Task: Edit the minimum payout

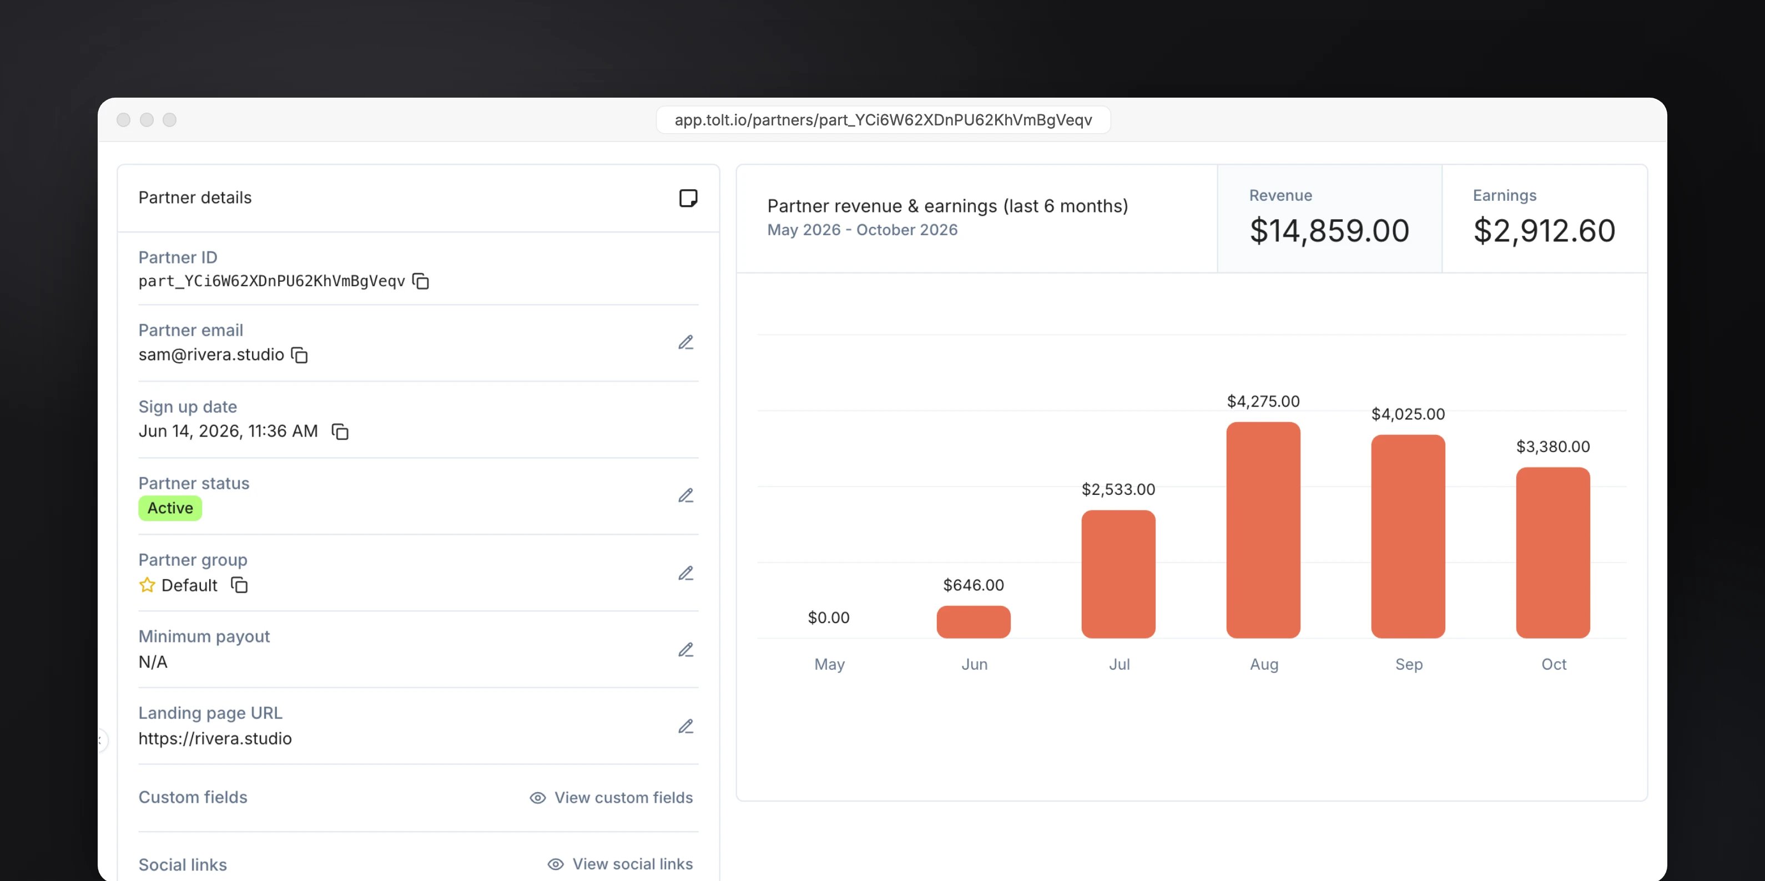Action: [686, 650]
